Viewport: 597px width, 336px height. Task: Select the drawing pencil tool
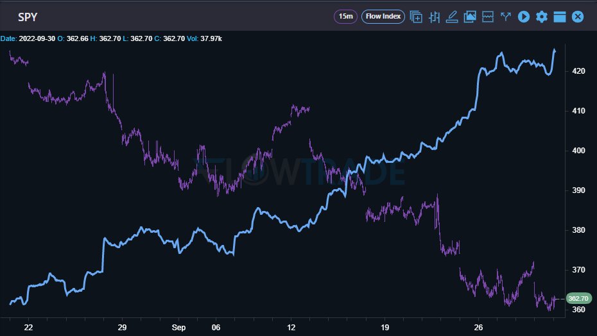pos(452,17)
